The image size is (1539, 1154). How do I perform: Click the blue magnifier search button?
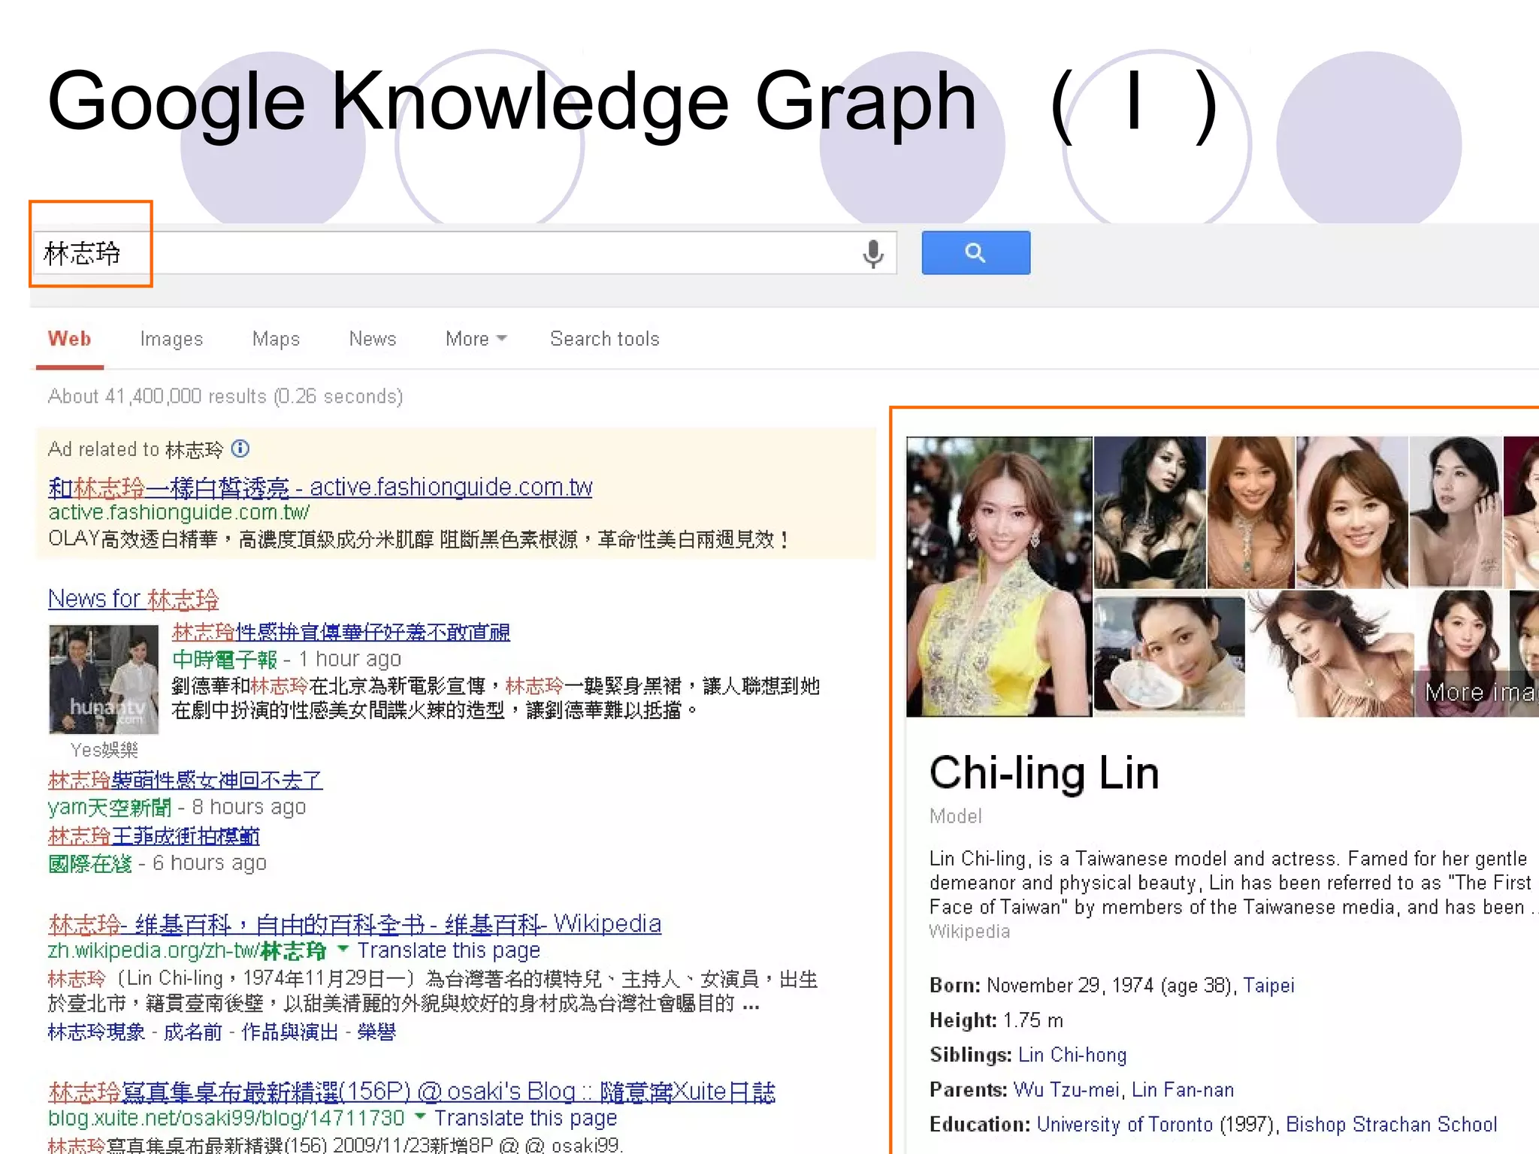tap(975, 252)
